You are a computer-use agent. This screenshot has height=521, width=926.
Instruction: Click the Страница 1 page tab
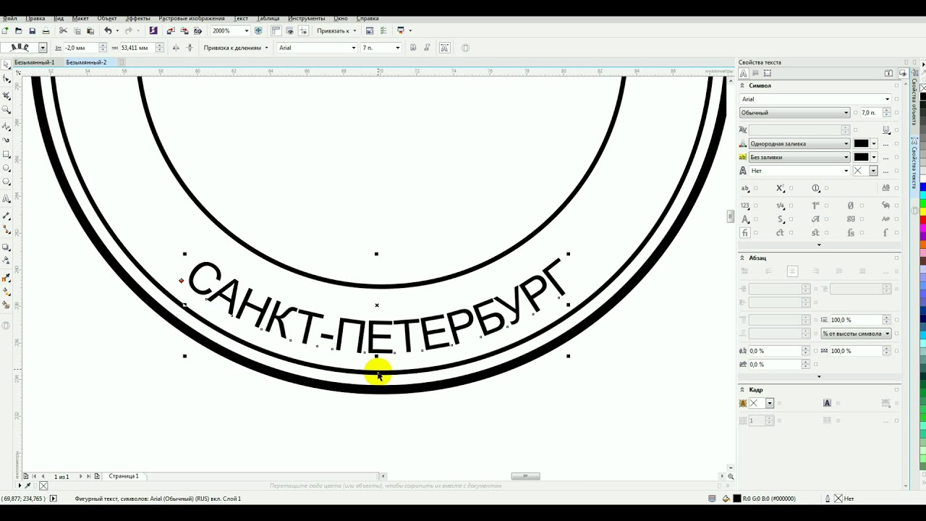click(x=124, y=476)
